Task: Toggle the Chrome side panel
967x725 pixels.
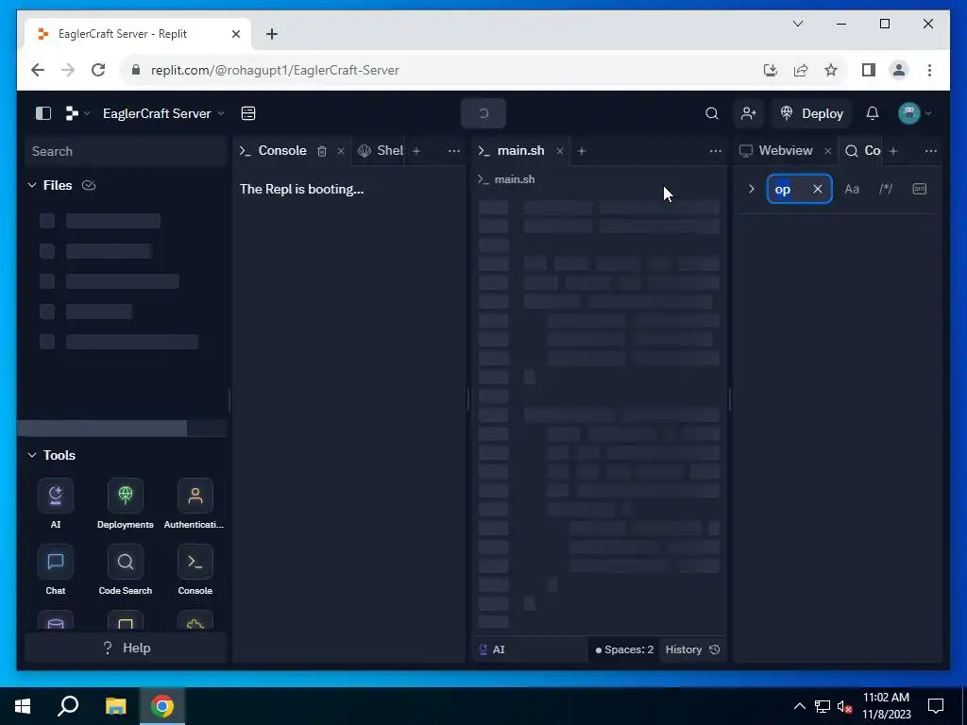Action: click(x=869, y=70)
